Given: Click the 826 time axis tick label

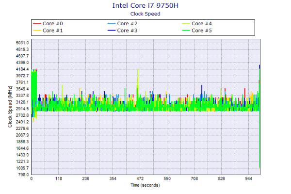Looking at the screenshot, I should click(222, 178).
